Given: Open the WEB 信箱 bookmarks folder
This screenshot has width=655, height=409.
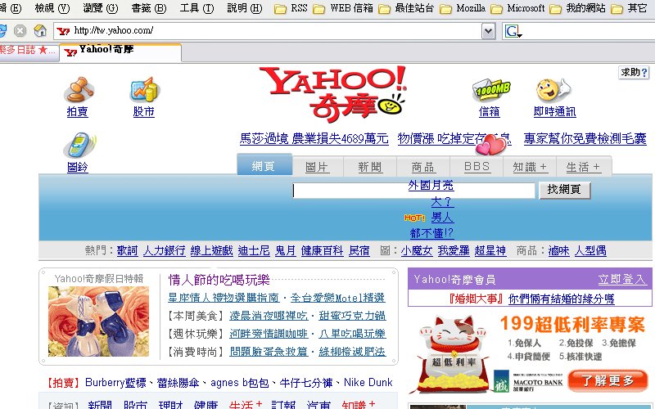Looking at the screenshot, I should tap(342, 8).
